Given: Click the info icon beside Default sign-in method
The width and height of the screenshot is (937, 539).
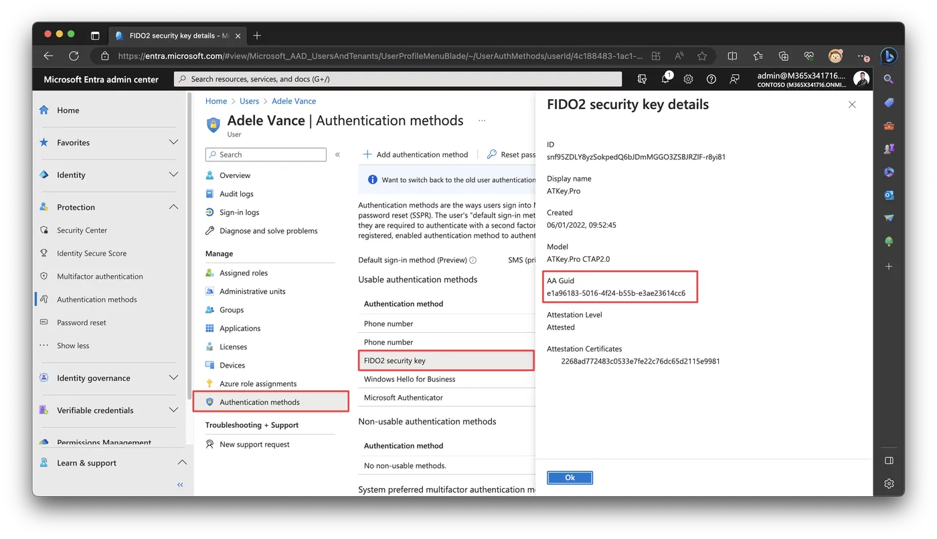Looking at the screenshot, I should point(473,260).
